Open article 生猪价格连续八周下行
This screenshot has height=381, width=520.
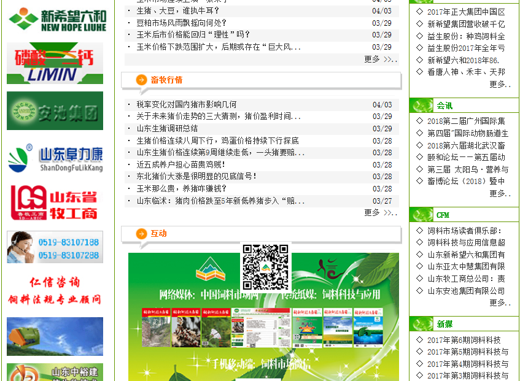point(217,141)
